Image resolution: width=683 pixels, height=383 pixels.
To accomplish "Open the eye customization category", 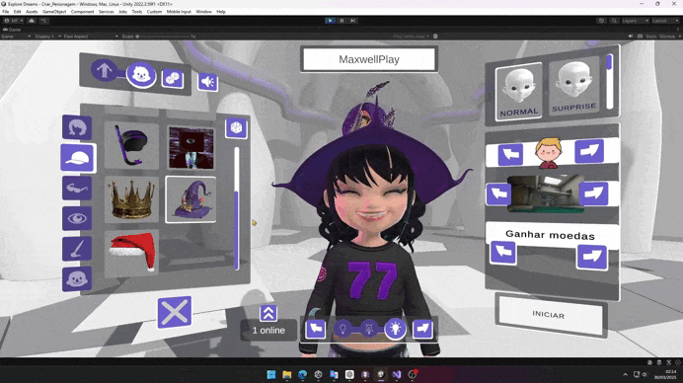I will click(x=77, y=218).
